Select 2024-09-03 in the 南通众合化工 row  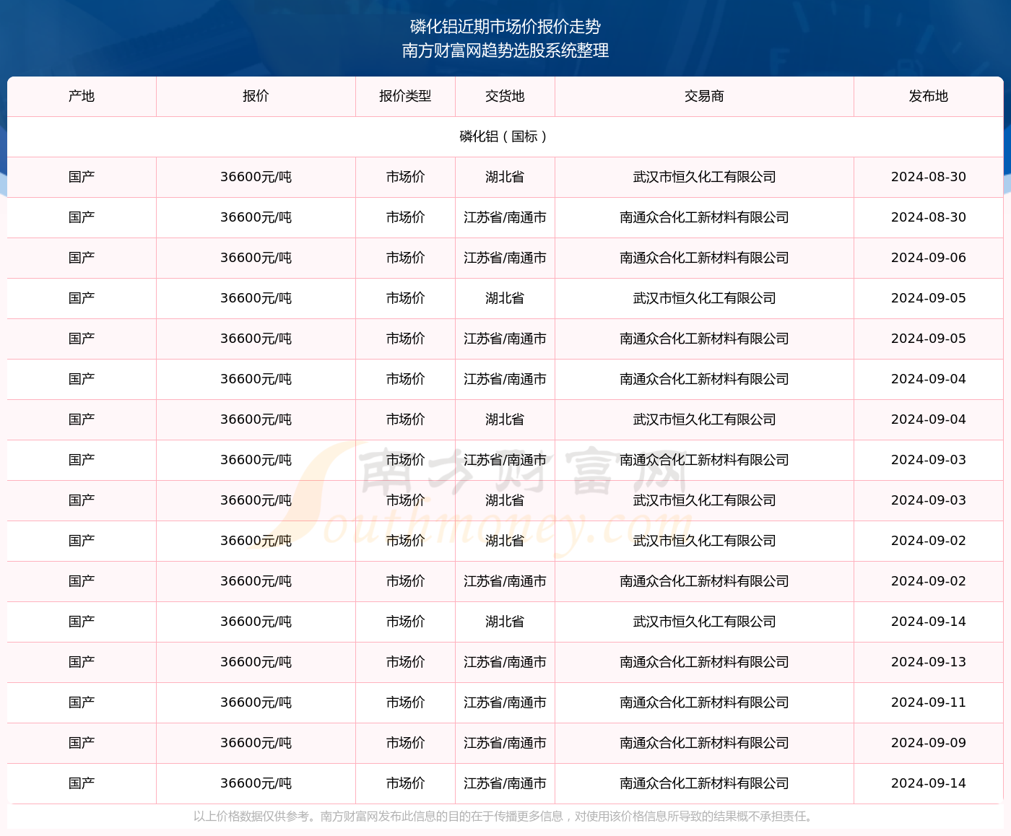[928, 460]
